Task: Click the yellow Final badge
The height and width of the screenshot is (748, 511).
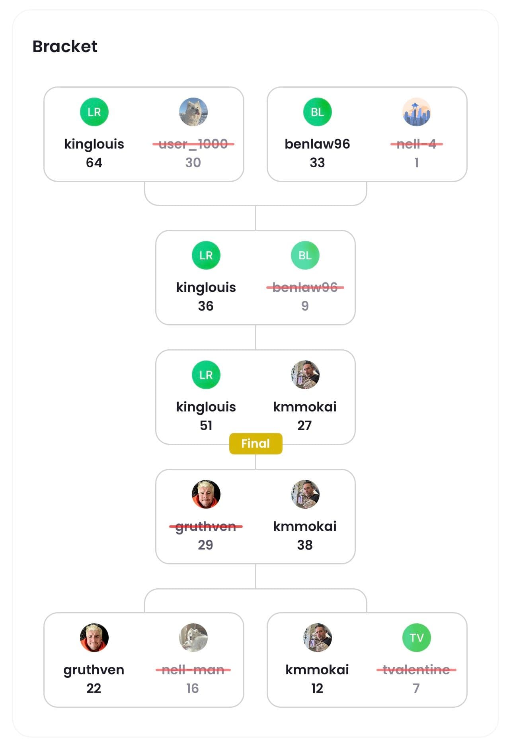Action: pos(255,443)
